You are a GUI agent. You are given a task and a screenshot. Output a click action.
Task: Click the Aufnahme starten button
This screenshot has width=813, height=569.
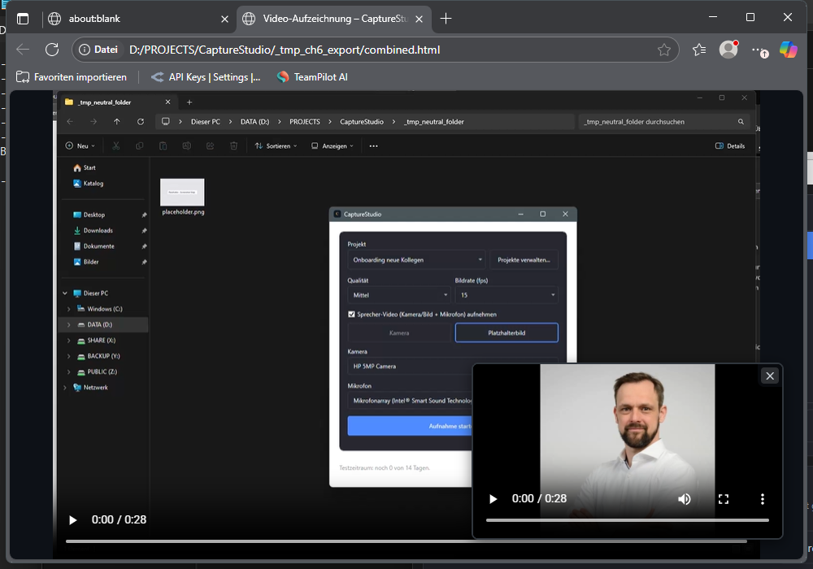pos(410,426)
